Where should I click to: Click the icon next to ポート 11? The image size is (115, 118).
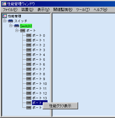[29, 88]
